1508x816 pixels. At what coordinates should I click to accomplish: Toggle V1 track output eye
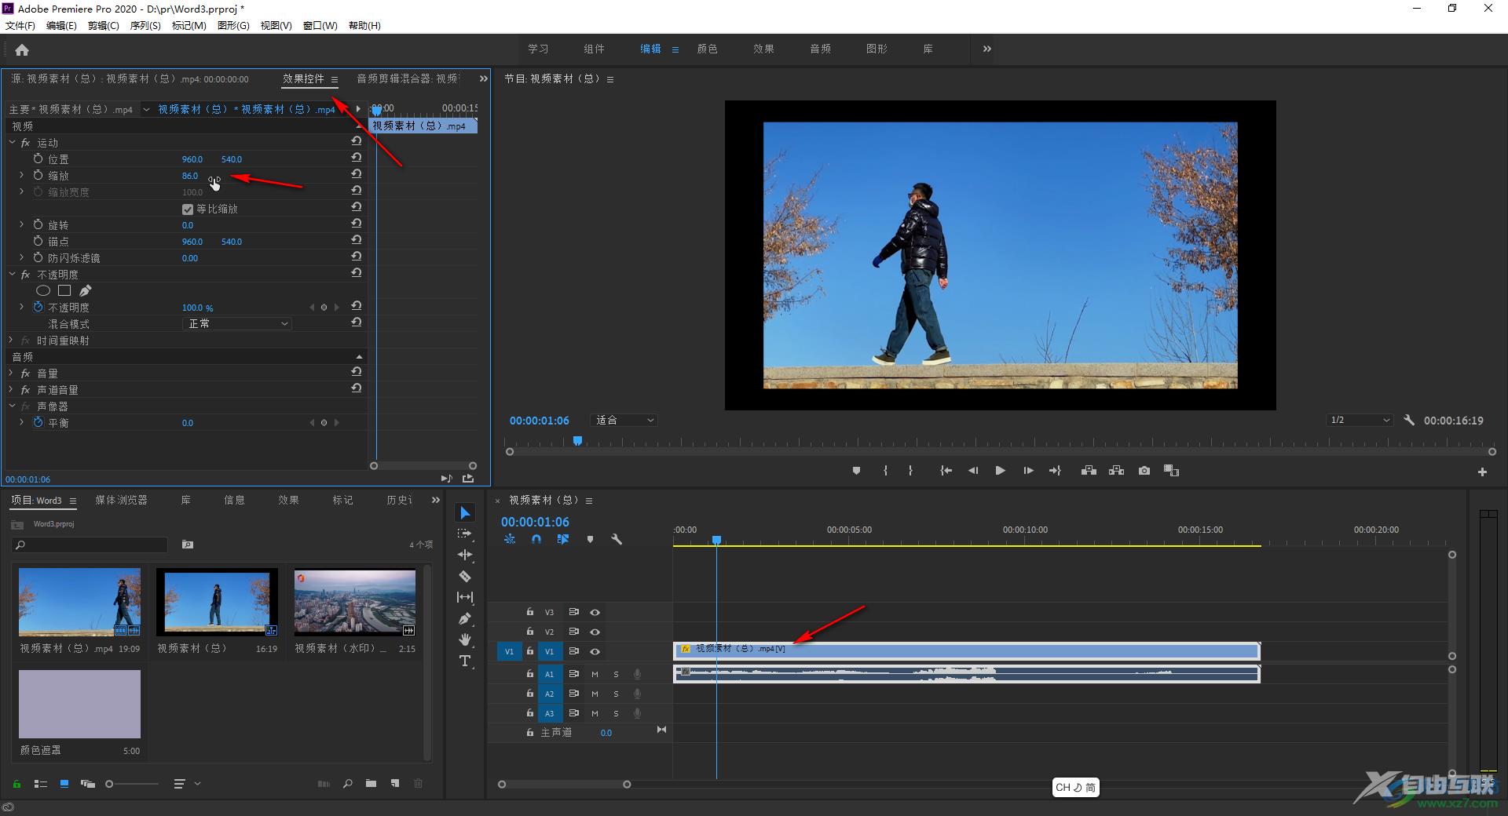tap(595, 651)
